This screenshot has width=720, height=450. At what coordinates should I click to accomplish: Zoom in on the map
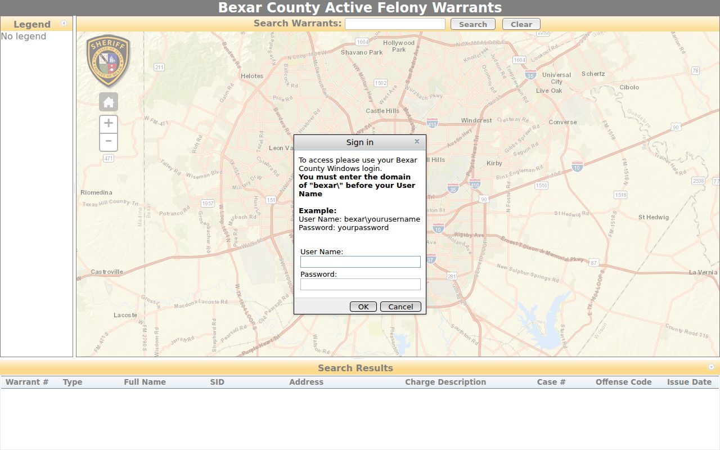click(x=109, y=124)
